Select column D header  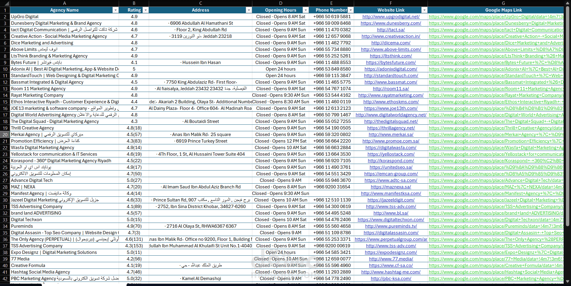pyautogui.click(x=281, y=3)
